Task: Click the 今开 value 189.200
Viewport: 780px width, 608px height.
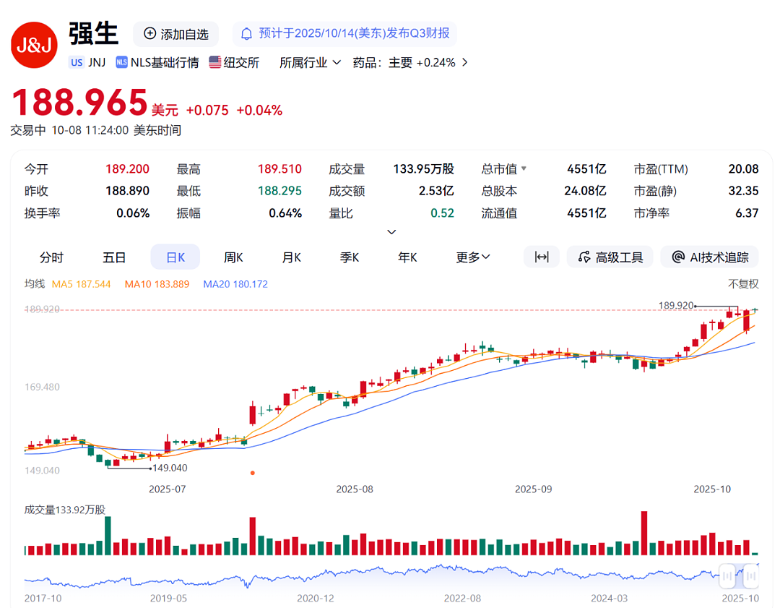Action: coord(127,168)
